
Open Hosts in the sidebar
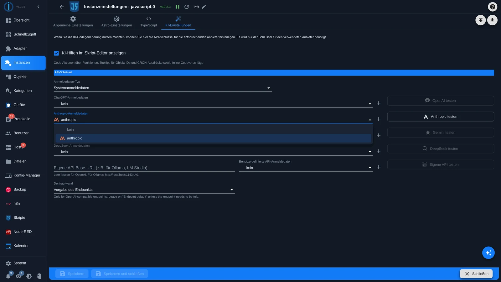[23, 147]
